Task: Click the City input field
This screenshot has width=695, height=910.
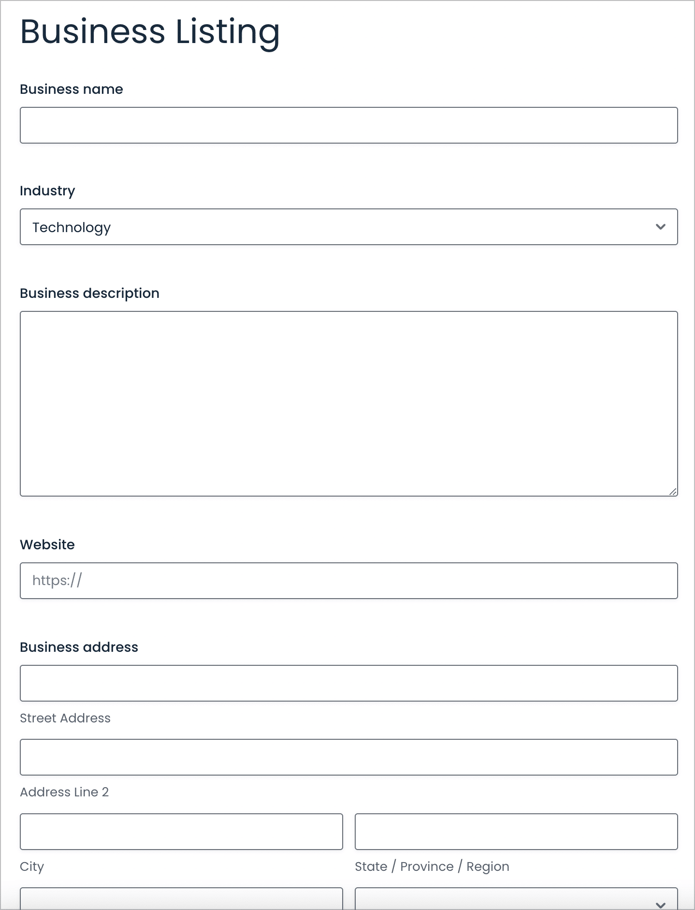Action: click(x=181, y=832)
